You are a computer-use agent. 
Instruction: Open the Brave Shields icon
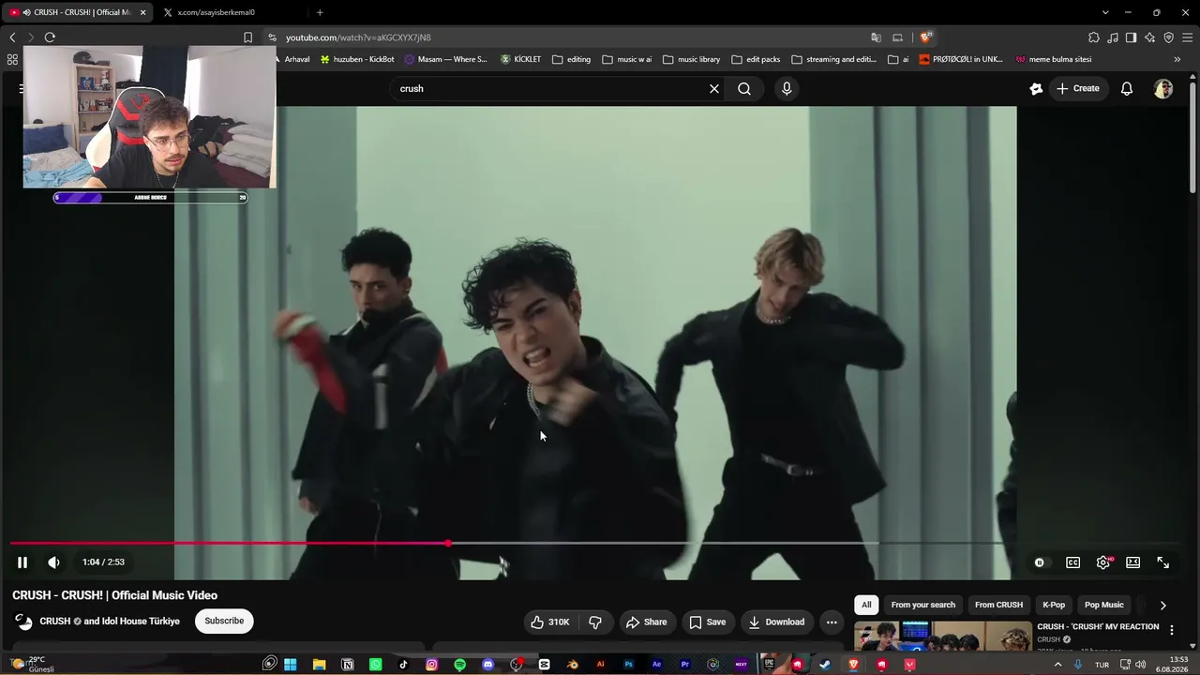tap(925, 37)
